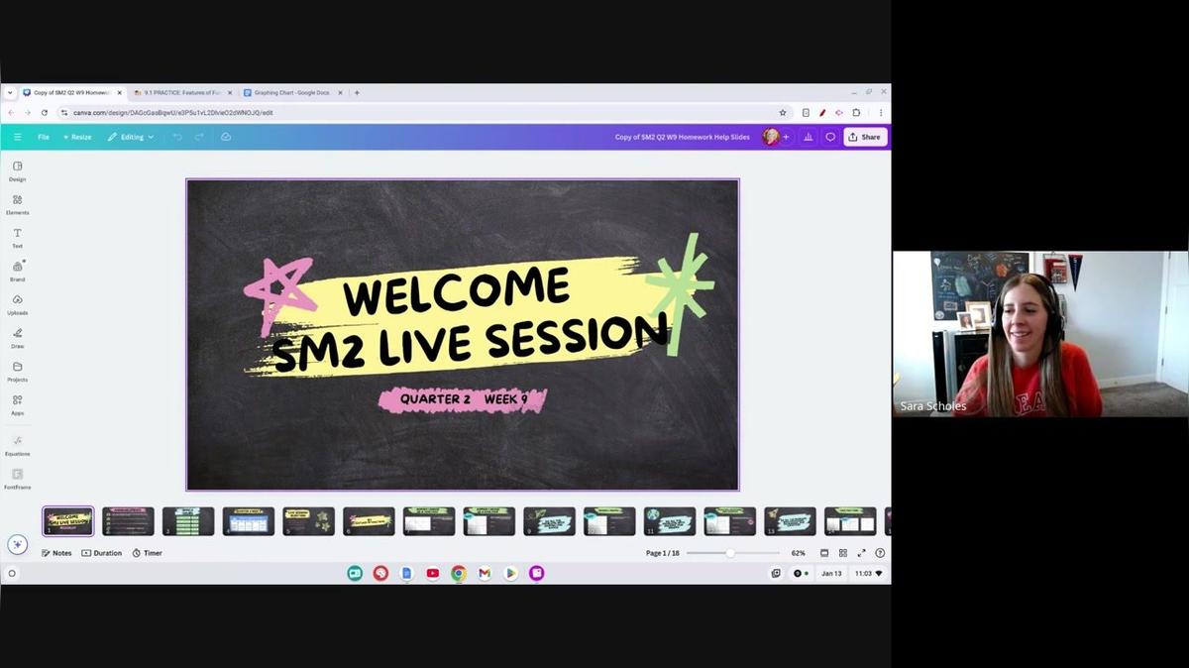Open the comments panel in the top bar
The width and height of the screenshot is (1189, 668).
pyautogui.click(x=830, y=137)
